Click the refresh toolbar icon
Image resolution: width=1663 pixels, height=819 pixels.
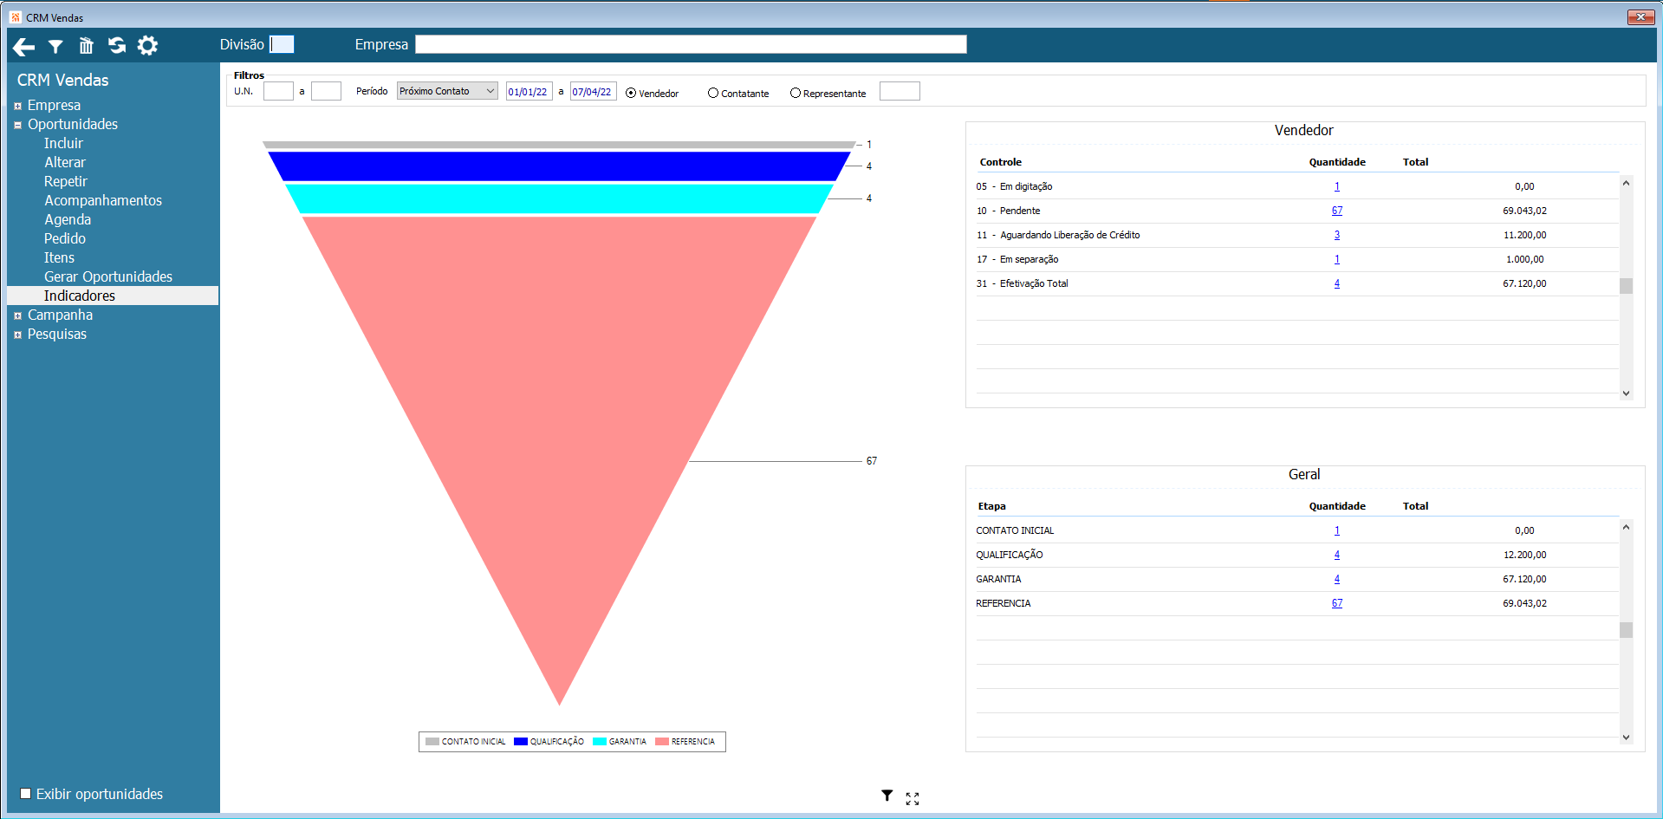(117, 45)
